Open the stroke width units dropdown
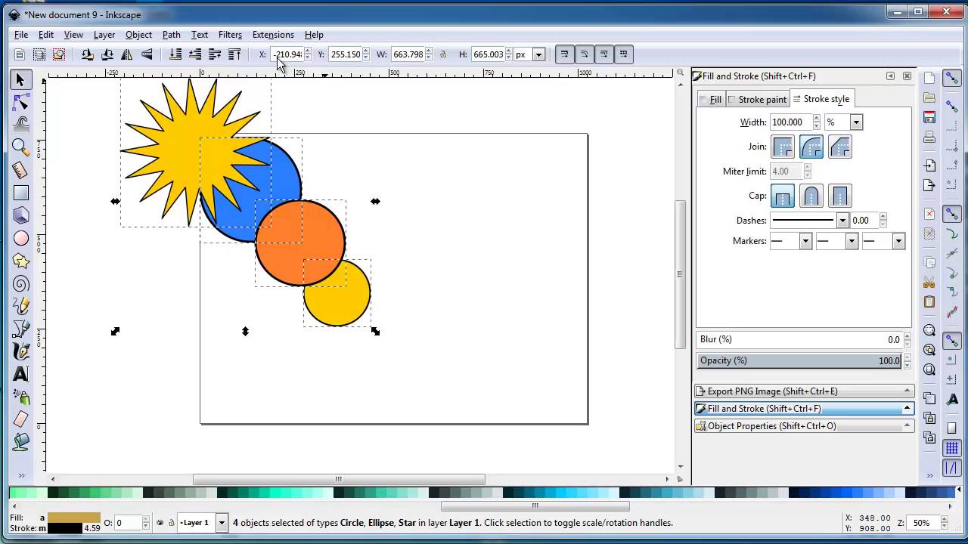Image resolution: width=968 pixels, height=544 pixels. click(855, 122)
